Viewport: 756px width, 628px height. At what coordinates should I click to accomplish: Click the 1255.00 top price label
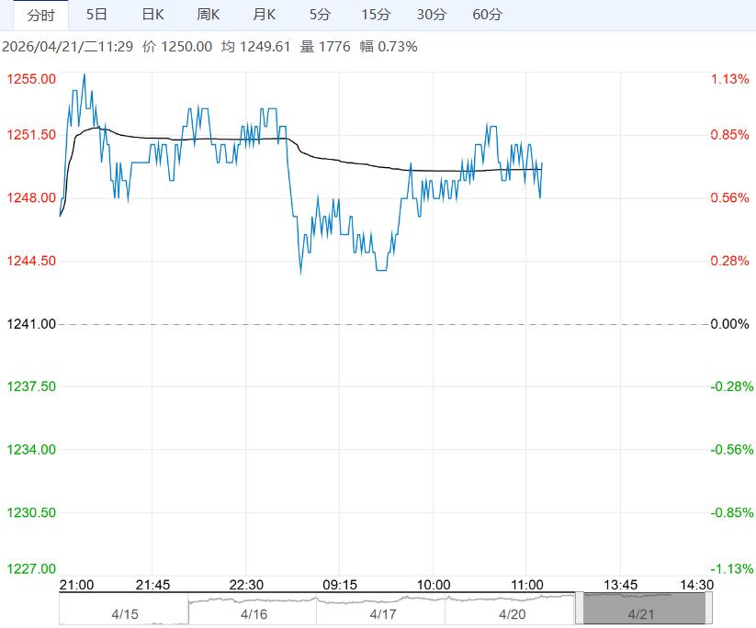point(31,80)
